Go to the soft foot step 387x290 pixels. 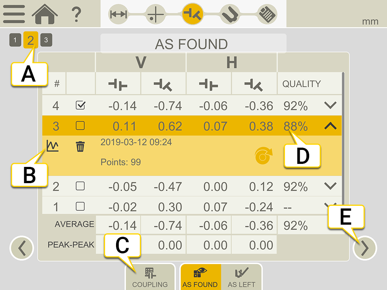(x=231, y=14)
